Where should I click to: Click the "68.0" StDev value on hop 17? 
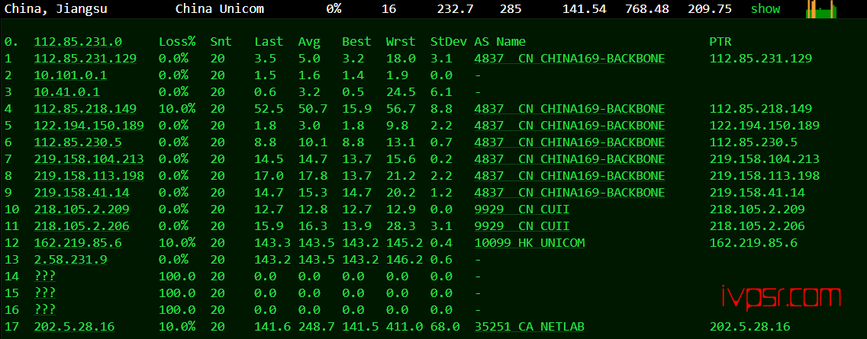445,326
